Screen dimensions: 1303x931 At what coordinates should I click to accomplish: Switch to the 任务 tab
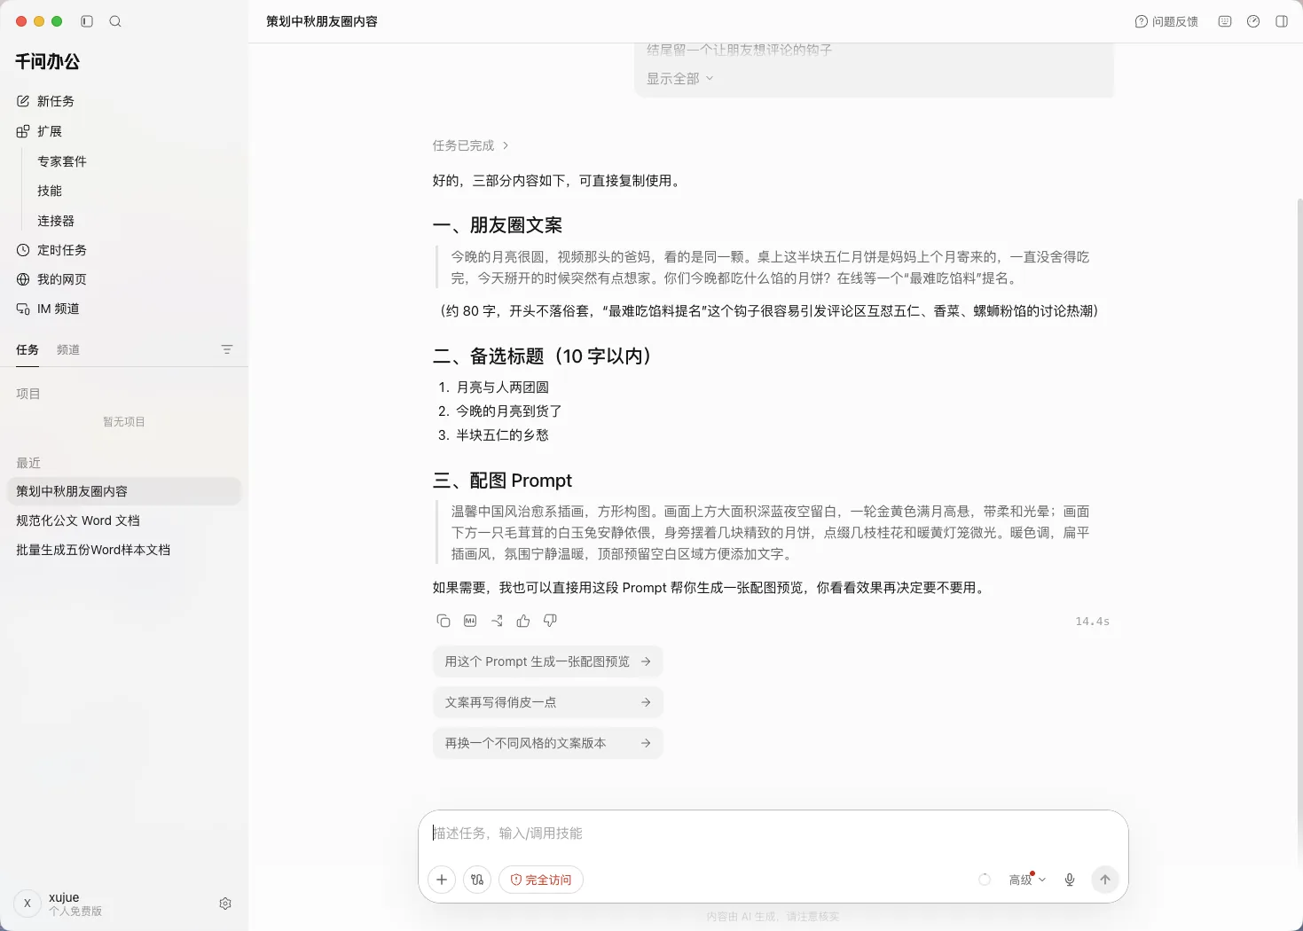point(27,349)
